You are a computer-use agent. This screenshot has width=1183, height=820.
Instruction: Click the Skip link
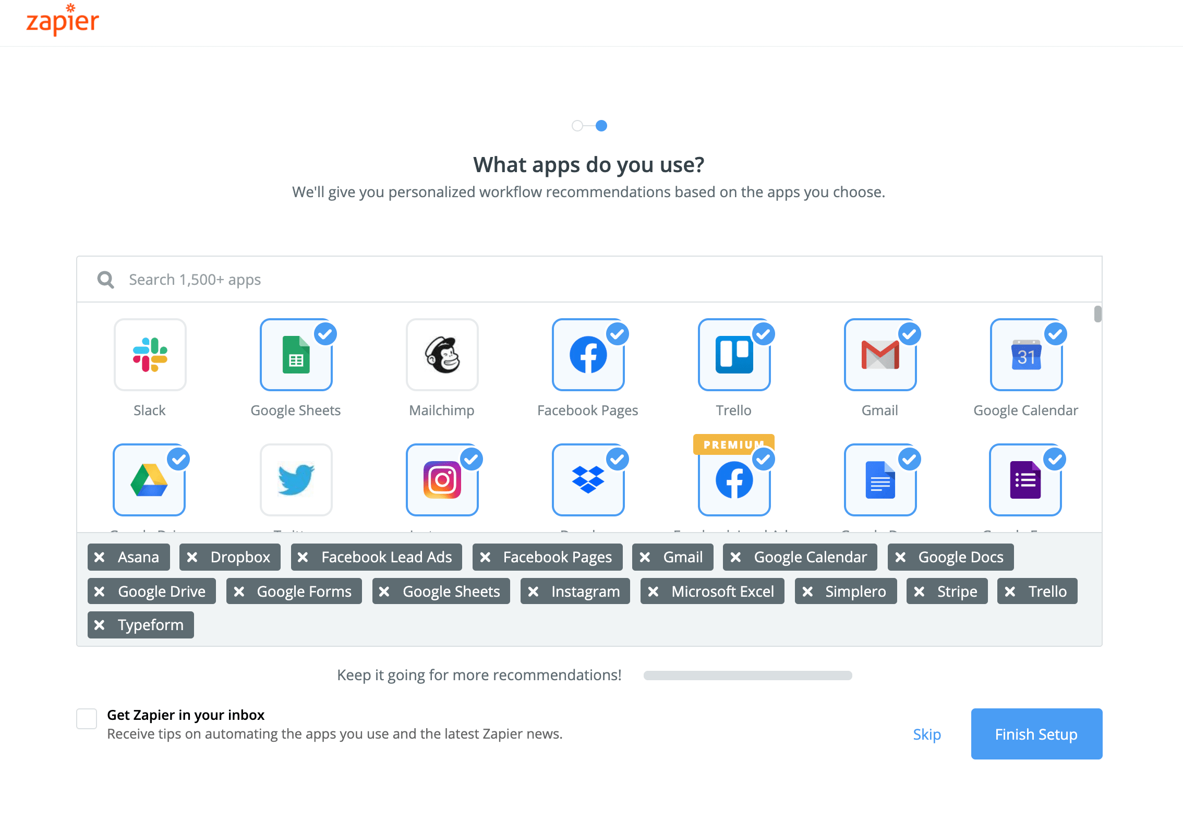pyautogui.click(x=927, y=734)
